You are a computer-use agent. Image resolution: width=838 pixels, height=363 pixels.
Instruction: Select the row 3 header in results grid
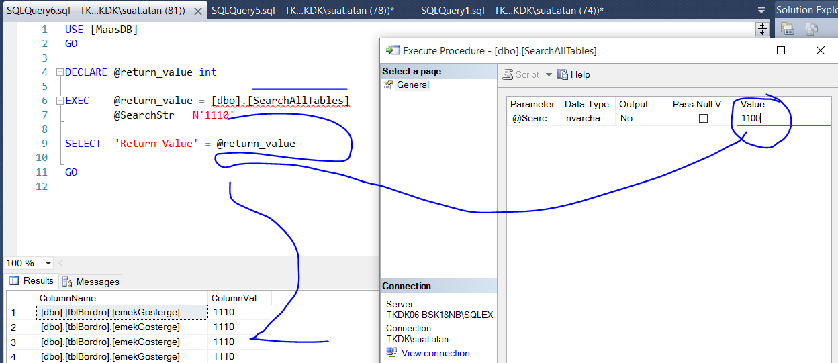click(x=21, y=342)
